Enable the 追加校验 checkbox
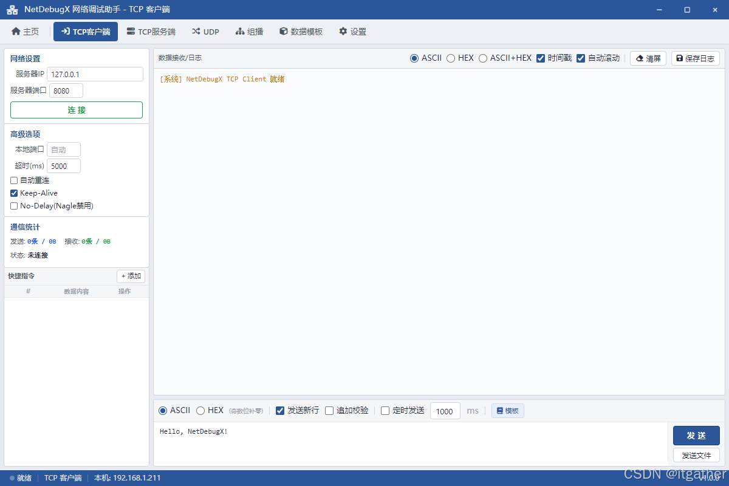The image size is (729, 486). tap(329, 411)
